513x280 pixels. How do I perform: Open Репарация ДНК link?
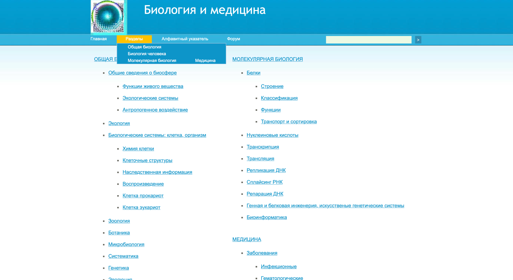(265, 194)
